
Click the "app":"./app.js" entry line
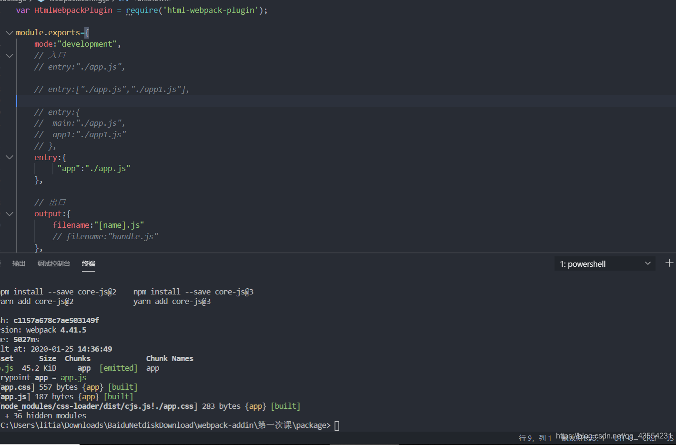94,168
